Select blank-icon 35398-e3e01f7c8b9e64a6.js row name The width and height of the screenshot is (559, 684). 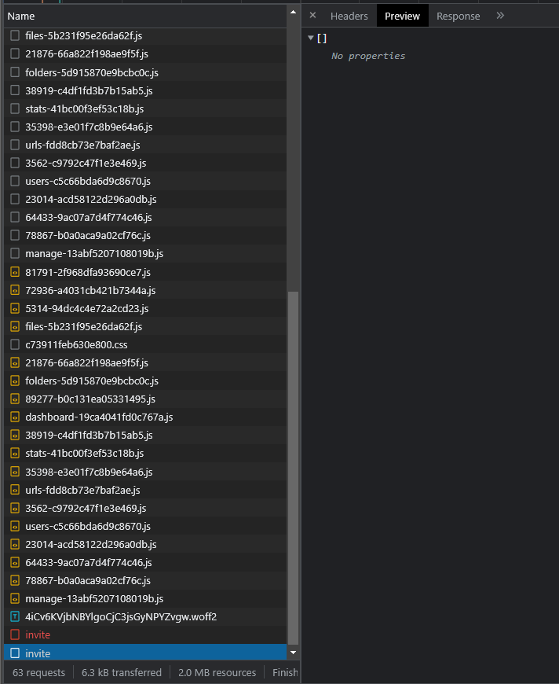click(89, 127)
